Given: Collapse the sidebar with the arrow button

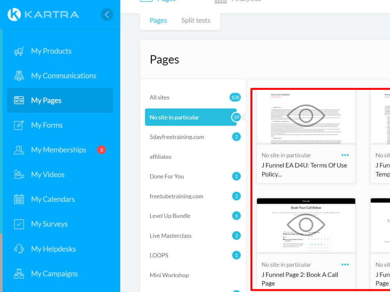Looking at the screenshot, I should [107, 14].
